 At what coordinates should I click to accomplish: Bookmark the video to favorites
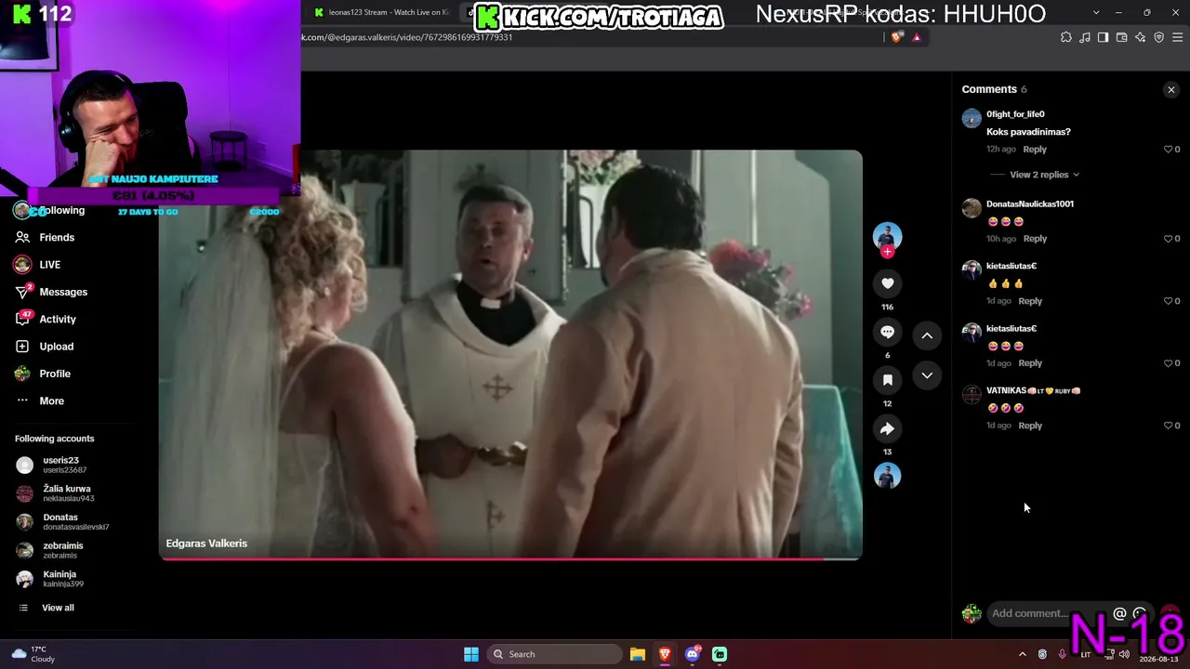(x=887, y=380)
